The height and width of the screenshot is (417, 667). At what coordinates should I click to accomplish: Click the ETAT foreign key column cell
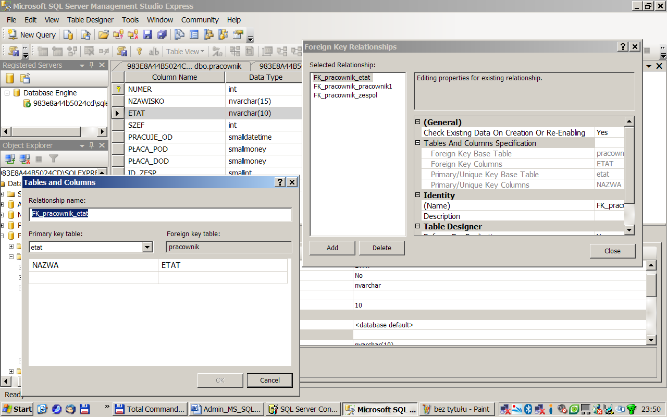(223, 265)
